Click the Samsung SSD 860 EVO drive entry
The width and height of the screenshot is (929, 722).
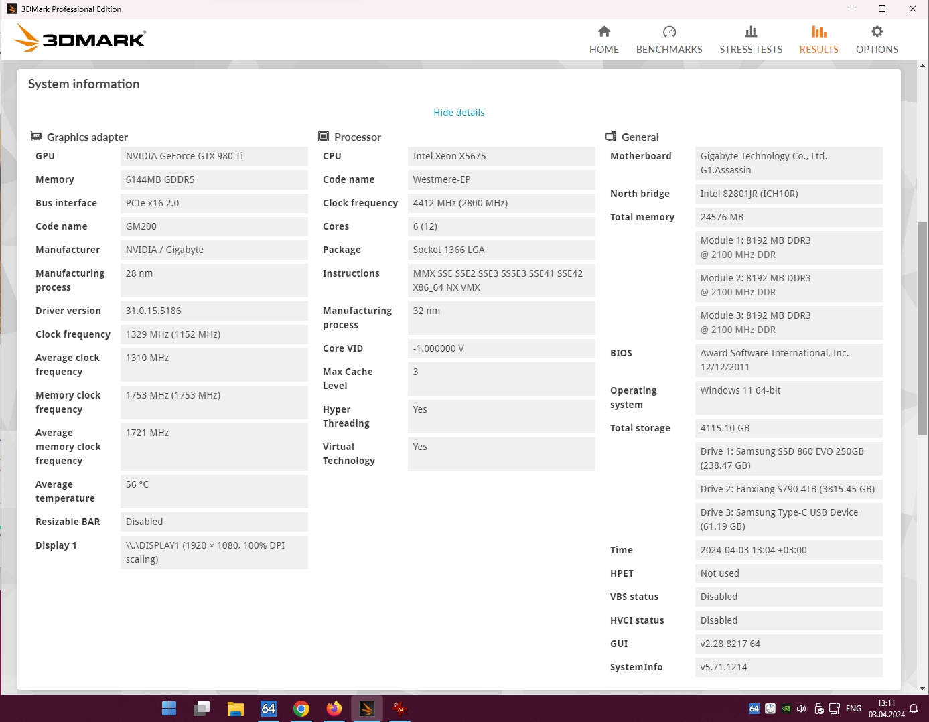[789, 458]
